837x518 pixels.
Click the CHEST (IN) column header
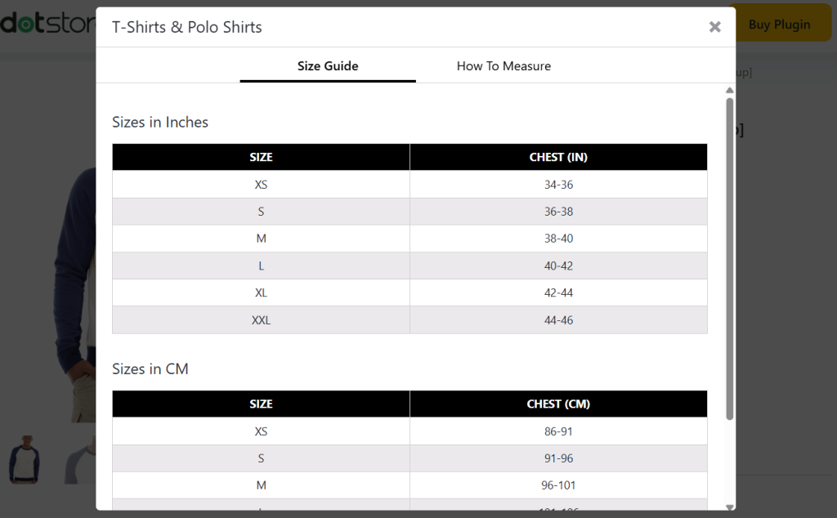[558, 157]
